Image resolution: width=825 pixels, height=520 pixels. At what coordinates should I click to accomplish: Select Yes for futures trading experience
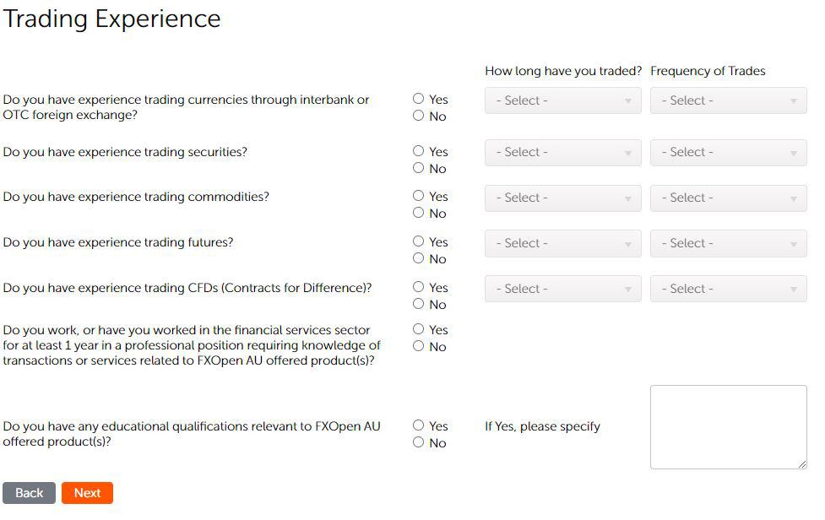[x=419, y=241]
